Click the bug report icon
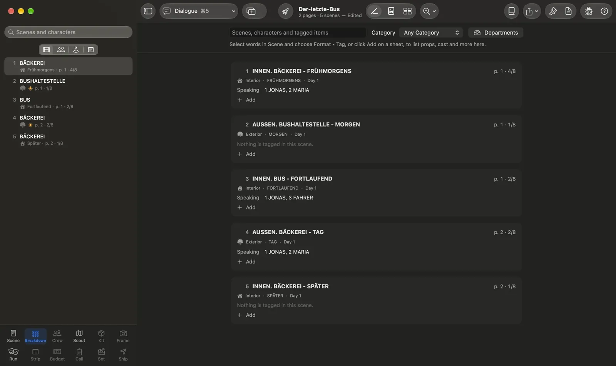This screenshot has width=616, height=366. (589, 11)
